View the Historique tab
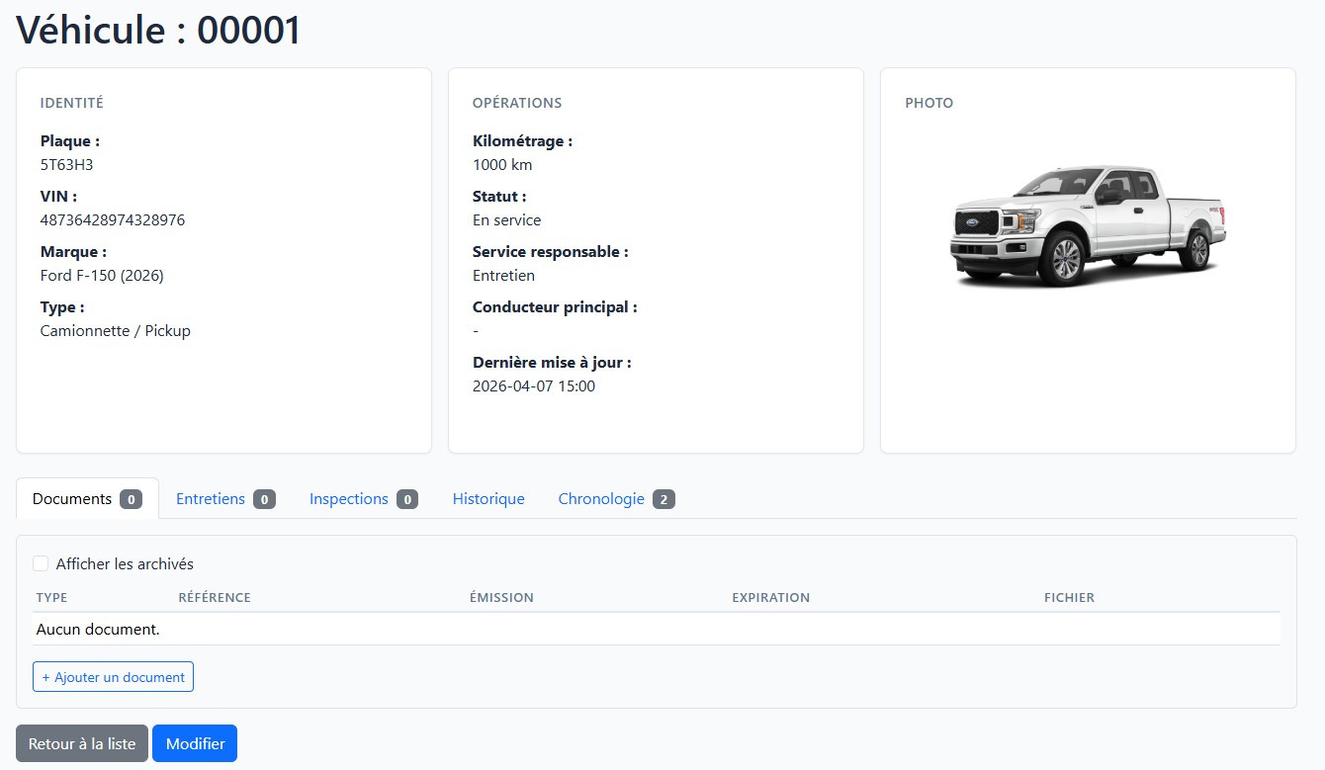 (x=487, y=498)
